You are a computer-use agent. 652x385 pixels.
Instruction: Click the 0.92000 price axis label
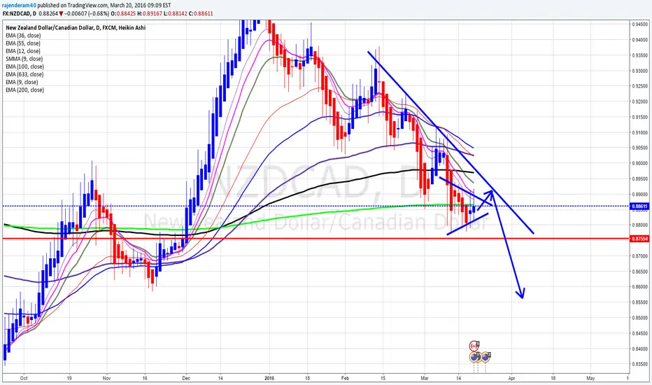point(639,101)
